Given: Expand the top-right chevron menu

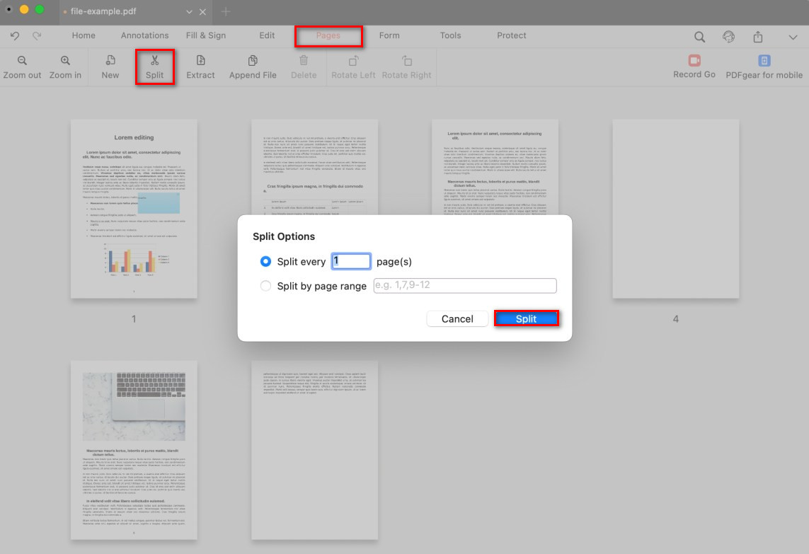Looking at the screenshot, I should pos(793,37).
